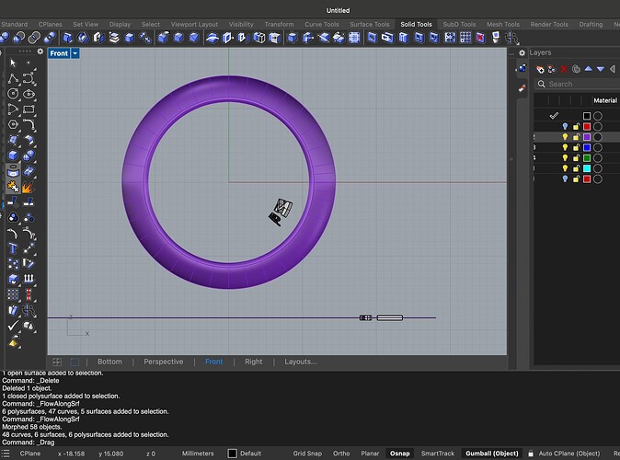
Task: Open the Layouts... viewport tab
Action: pyautogui.click(x=301, y=362)
